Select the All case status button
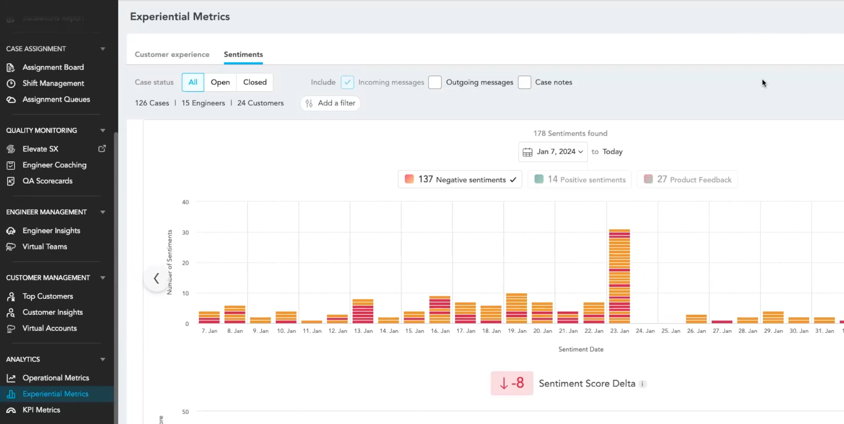The height and width of the screenshot is (424, 844). (x=193, y=82)
